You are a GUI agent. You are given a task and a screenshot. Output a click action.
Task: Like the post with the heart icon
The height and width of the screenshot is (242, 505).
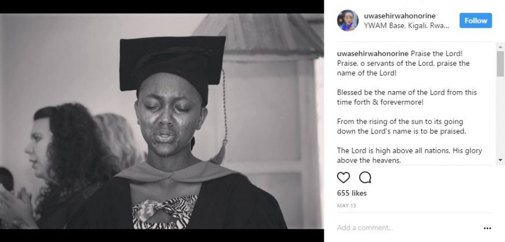click(x=343, y=177)
